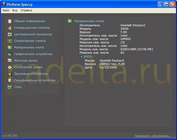
Task: Open Периферийные устройства section
Action: click(x=35, y=80)
